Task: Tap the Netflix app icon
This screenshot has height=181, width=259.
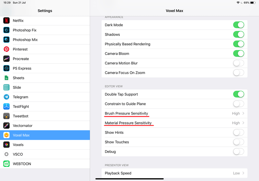Action: (6, 20)
